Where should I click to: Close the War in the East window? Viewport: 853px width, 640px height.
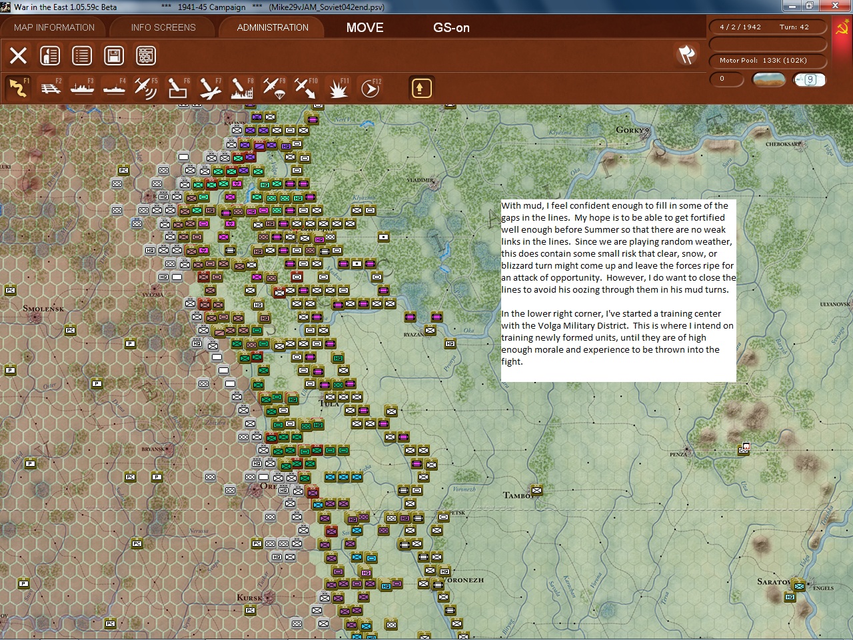point(836,6)
